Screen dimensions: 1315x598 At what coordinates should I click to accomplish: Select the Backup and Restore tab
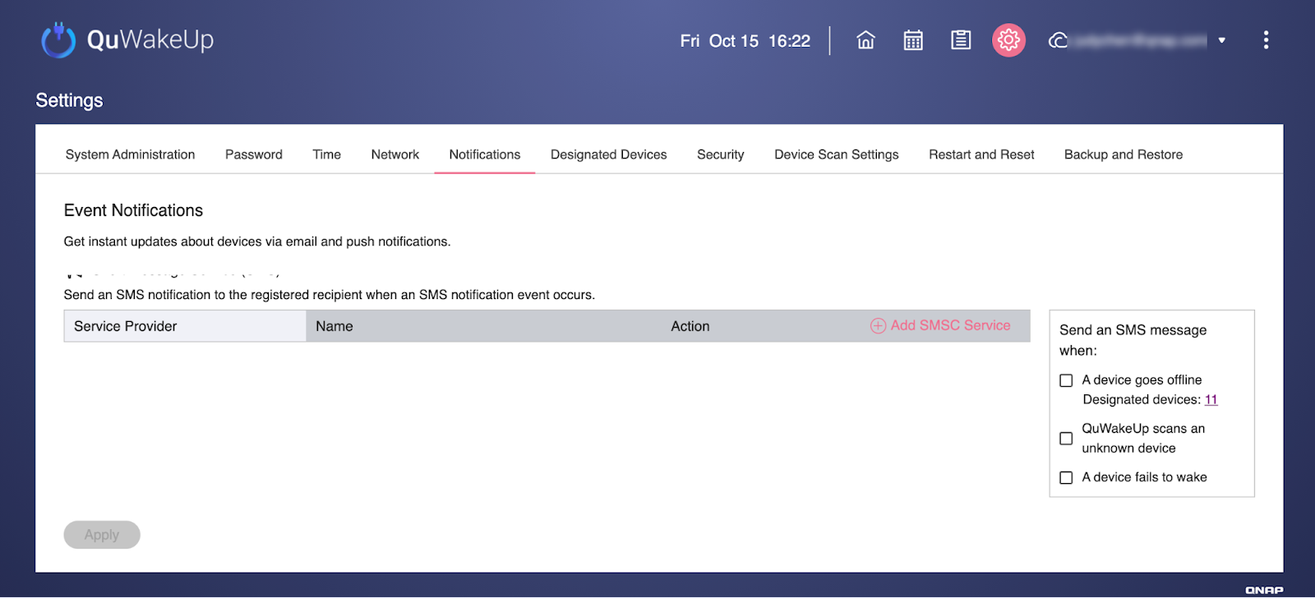[1123, 154]
